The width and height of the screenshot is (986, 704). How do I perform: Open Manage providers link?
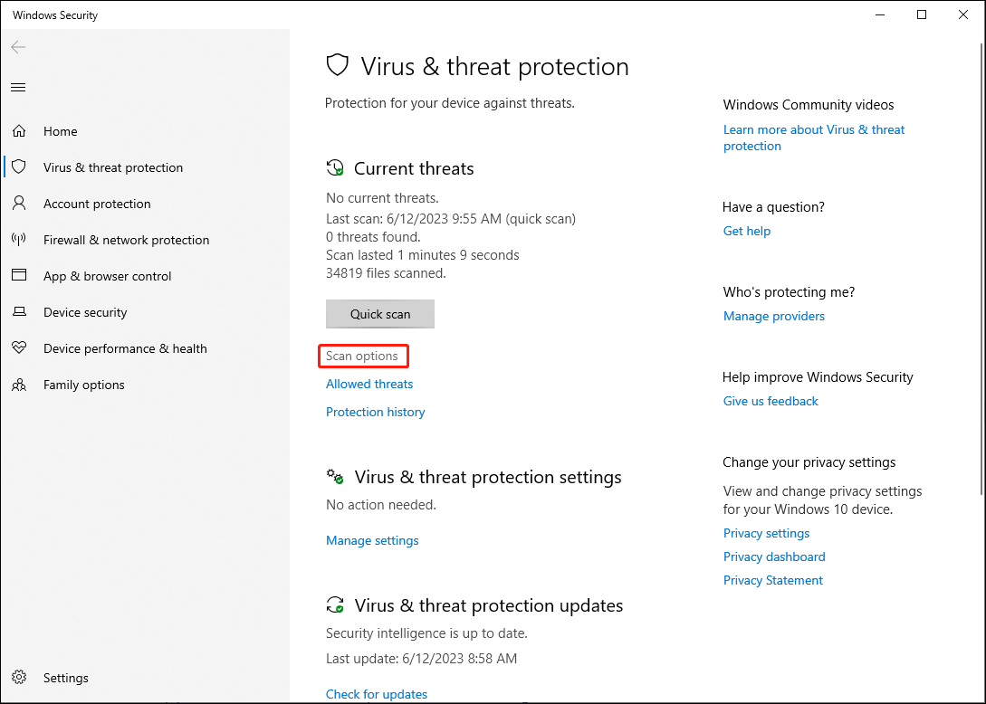(773, 316)
